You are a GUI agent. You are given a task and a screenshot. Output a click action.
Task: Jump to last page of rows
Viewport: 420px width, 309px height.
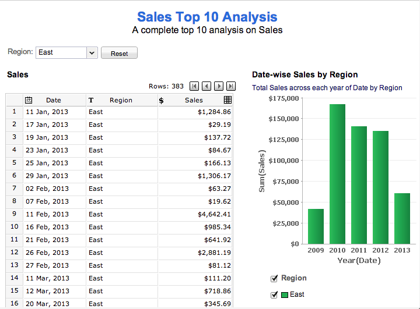(231, 86)
